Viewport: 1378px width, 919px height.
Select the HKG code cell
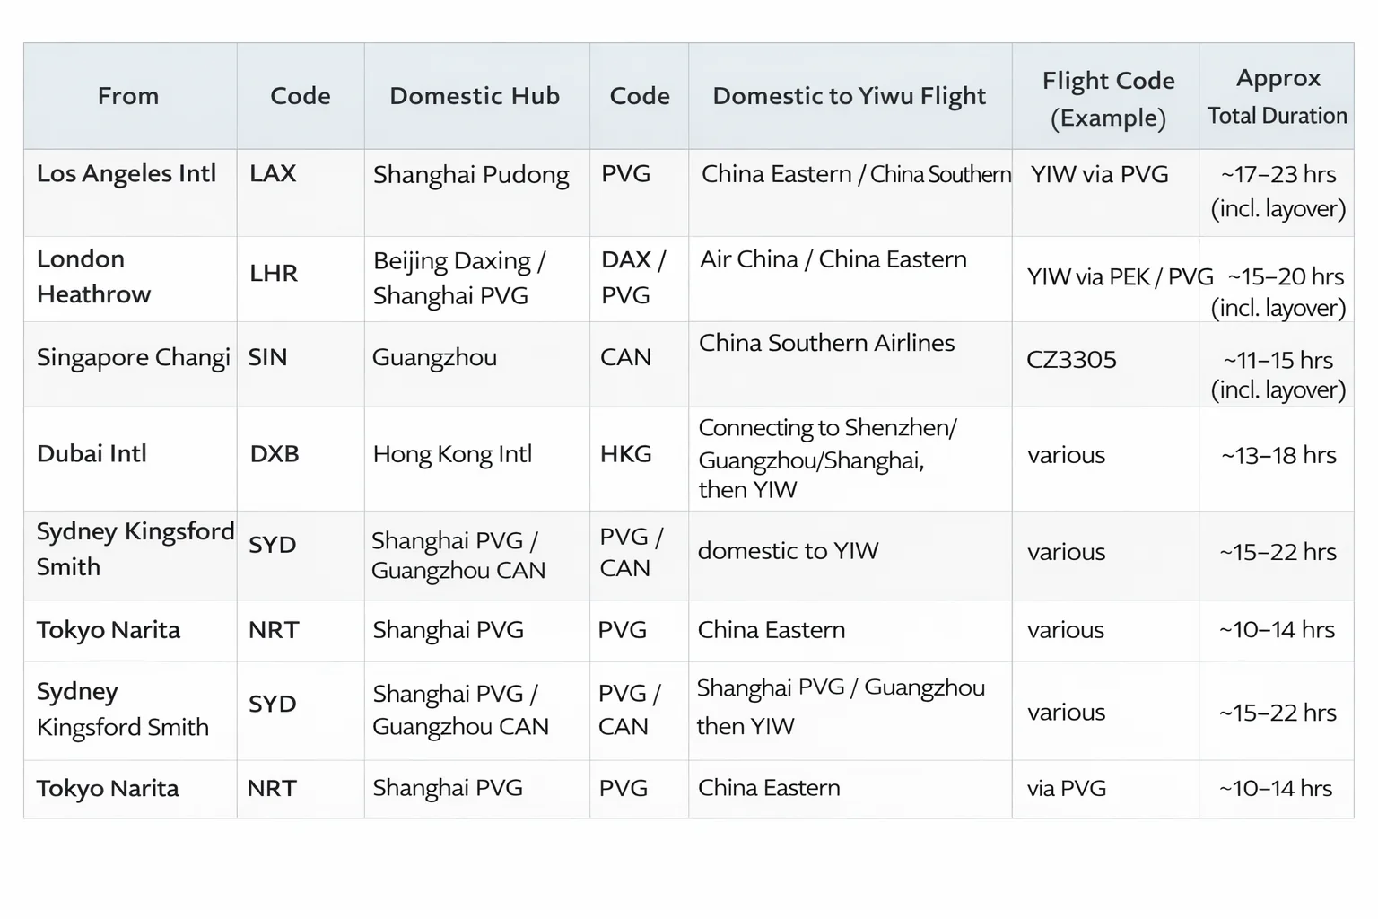[626, 454]
